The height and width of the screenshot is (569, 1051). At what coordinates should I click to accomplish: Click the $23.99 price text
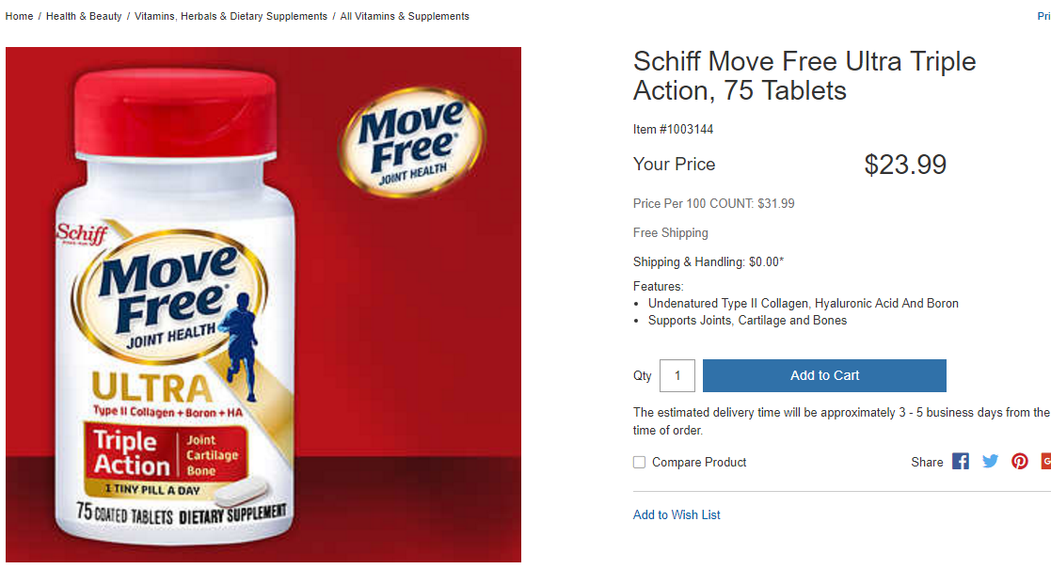point(904,165)
